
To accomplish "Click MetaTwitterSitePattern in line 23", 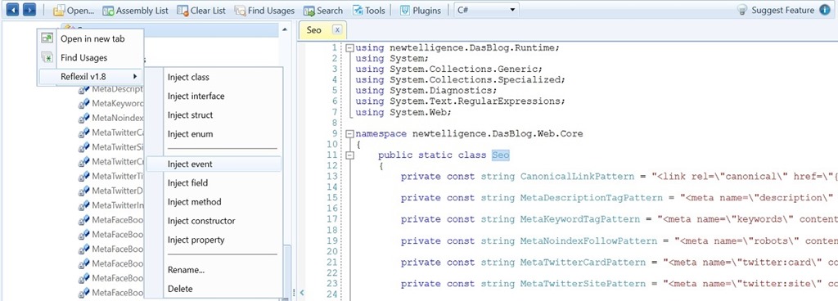I will pos(583,284).
